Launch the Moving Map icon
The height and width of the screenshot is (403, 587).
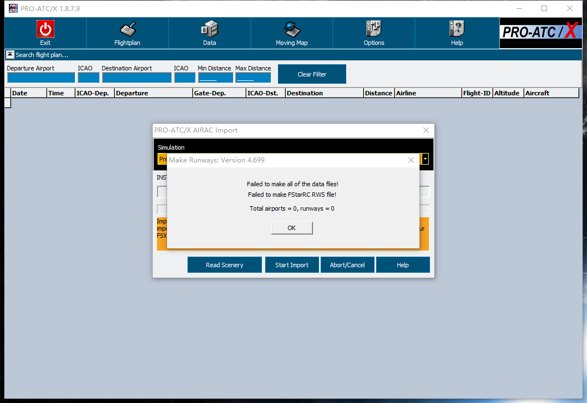(x=291, y=29)
